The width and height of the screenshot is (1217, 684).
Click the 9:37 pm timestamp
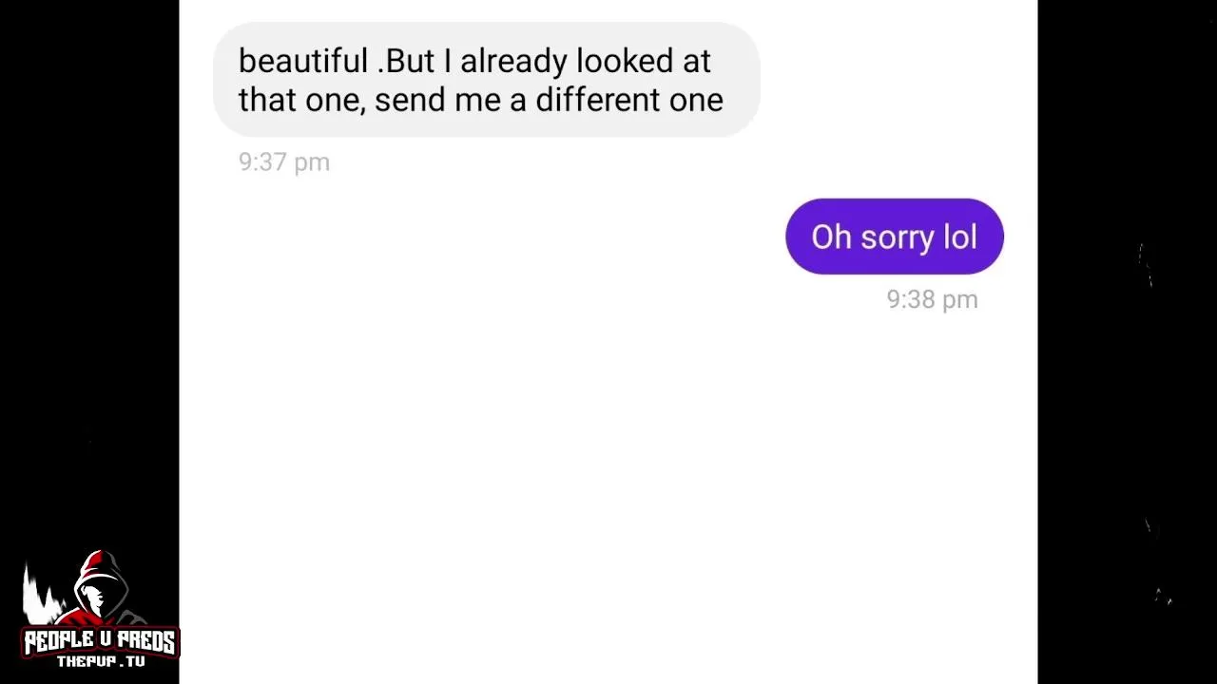click(283, 162)
